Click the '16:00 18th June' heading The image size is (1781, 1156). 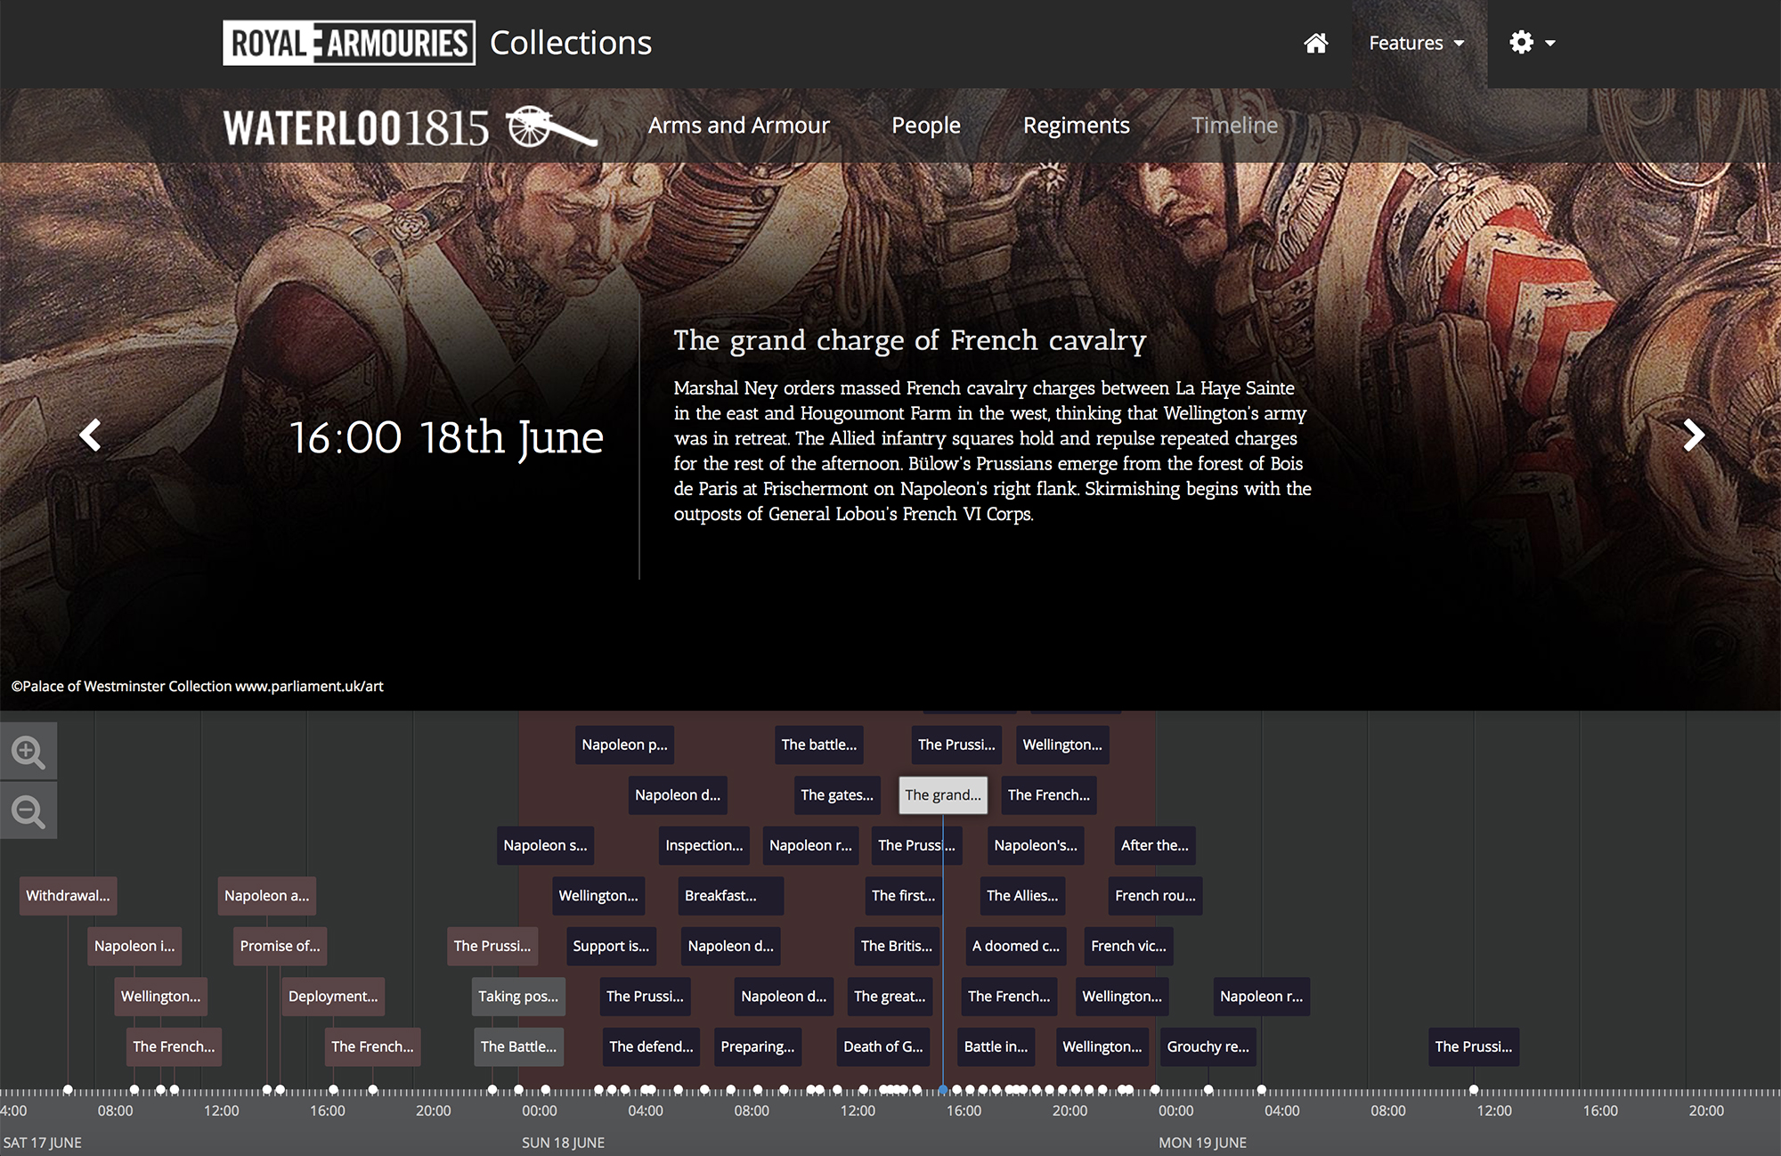pos(446,437)
